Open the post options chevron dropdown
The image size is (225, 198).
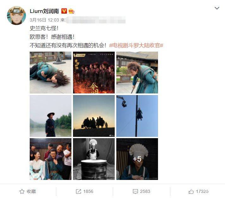(217, 8)
